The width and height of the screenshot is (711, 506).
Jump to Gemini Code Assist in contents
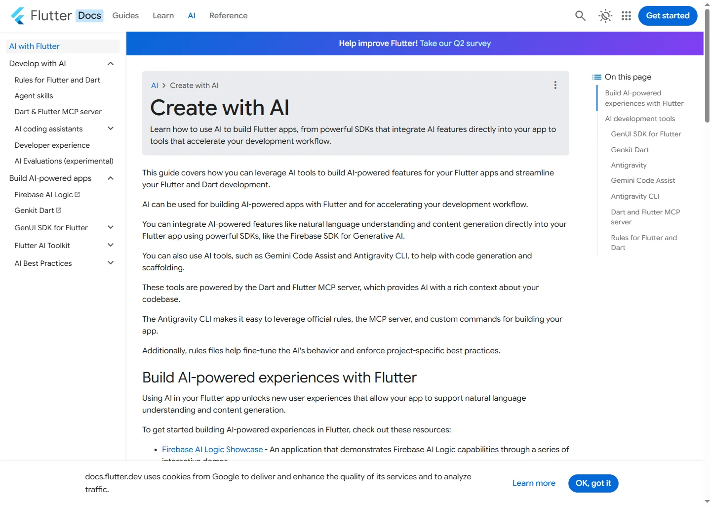pyautogui.click(x=643, y=180)
